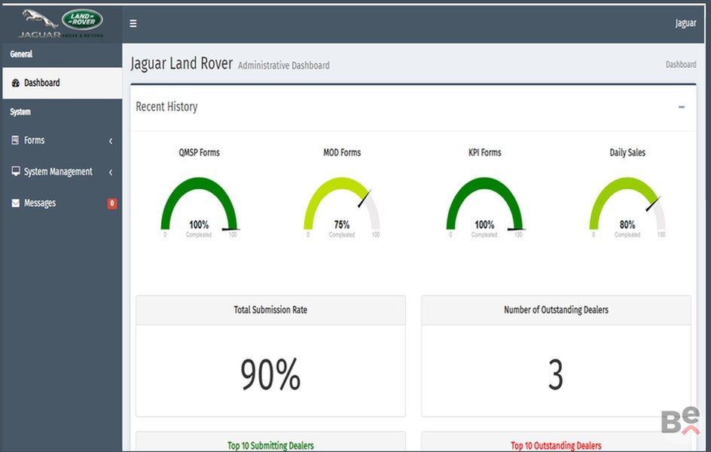Screen dimensions: 711x452
Task: Collapse the Recent History panel
Action: click(x=681, y=107)
